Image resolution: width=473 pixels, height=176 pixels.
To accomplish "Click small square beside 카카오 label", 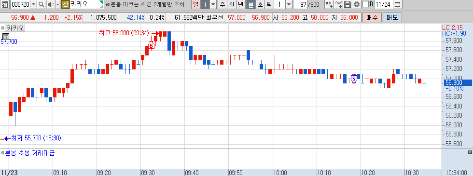I will click(3, 28).
